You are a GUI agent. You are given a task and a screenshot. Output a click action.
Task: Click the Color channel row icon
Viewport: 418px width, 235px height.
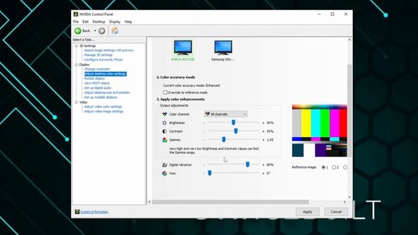coord(165,114)
